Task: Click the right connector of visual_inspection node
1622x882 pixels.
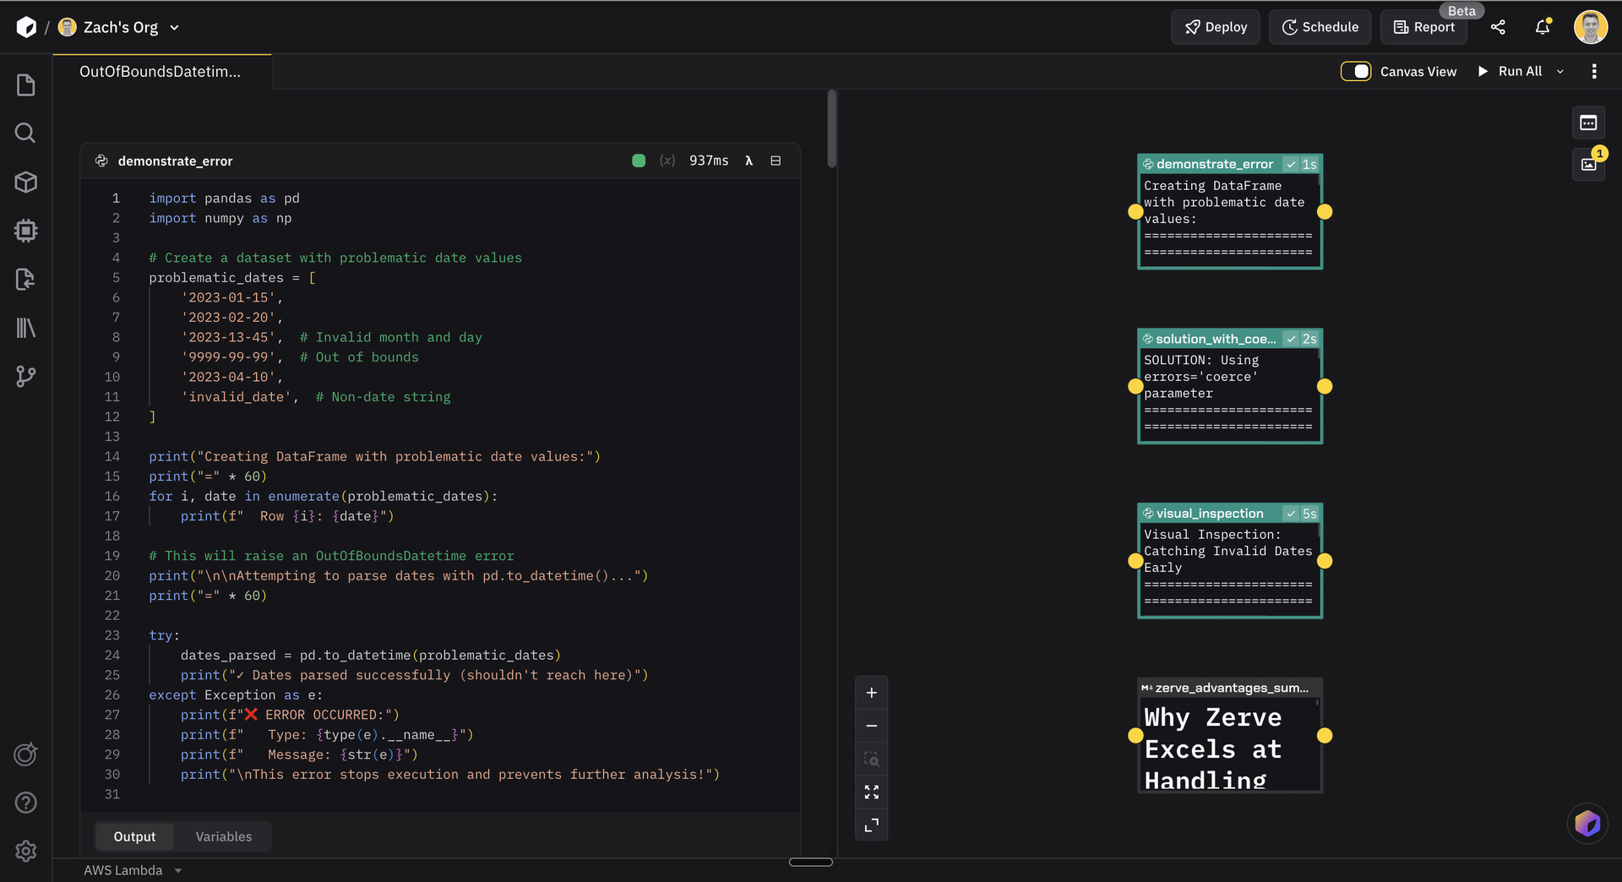Action: (x=1325, y=561)
